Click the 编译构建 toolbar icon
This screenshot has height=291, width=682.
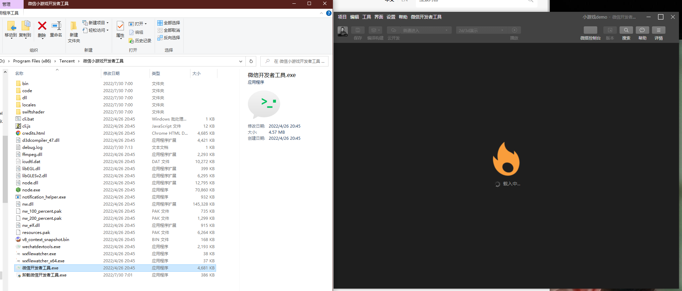coord(375,30)
